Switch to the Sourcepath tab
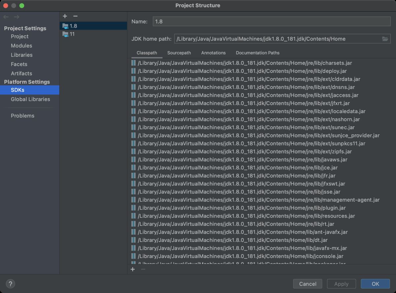Viewport: 396px width, 293px height. (x=179, y=53)
